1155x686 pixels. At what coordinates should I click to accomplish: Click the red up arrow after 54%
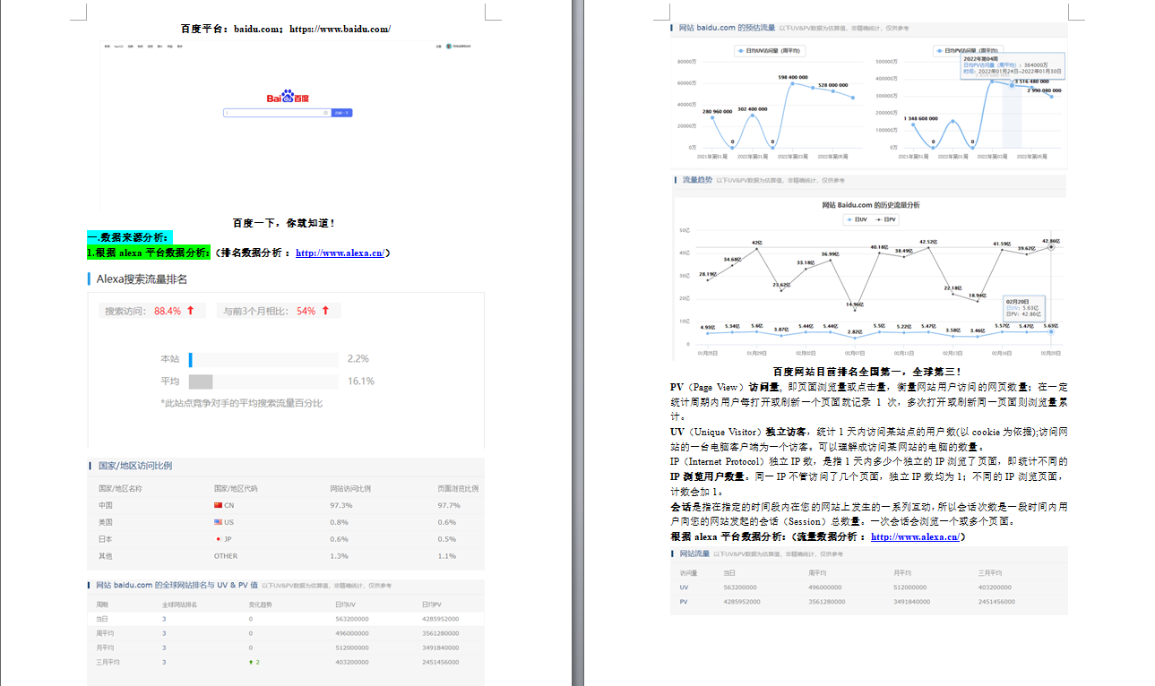(325, 311)
